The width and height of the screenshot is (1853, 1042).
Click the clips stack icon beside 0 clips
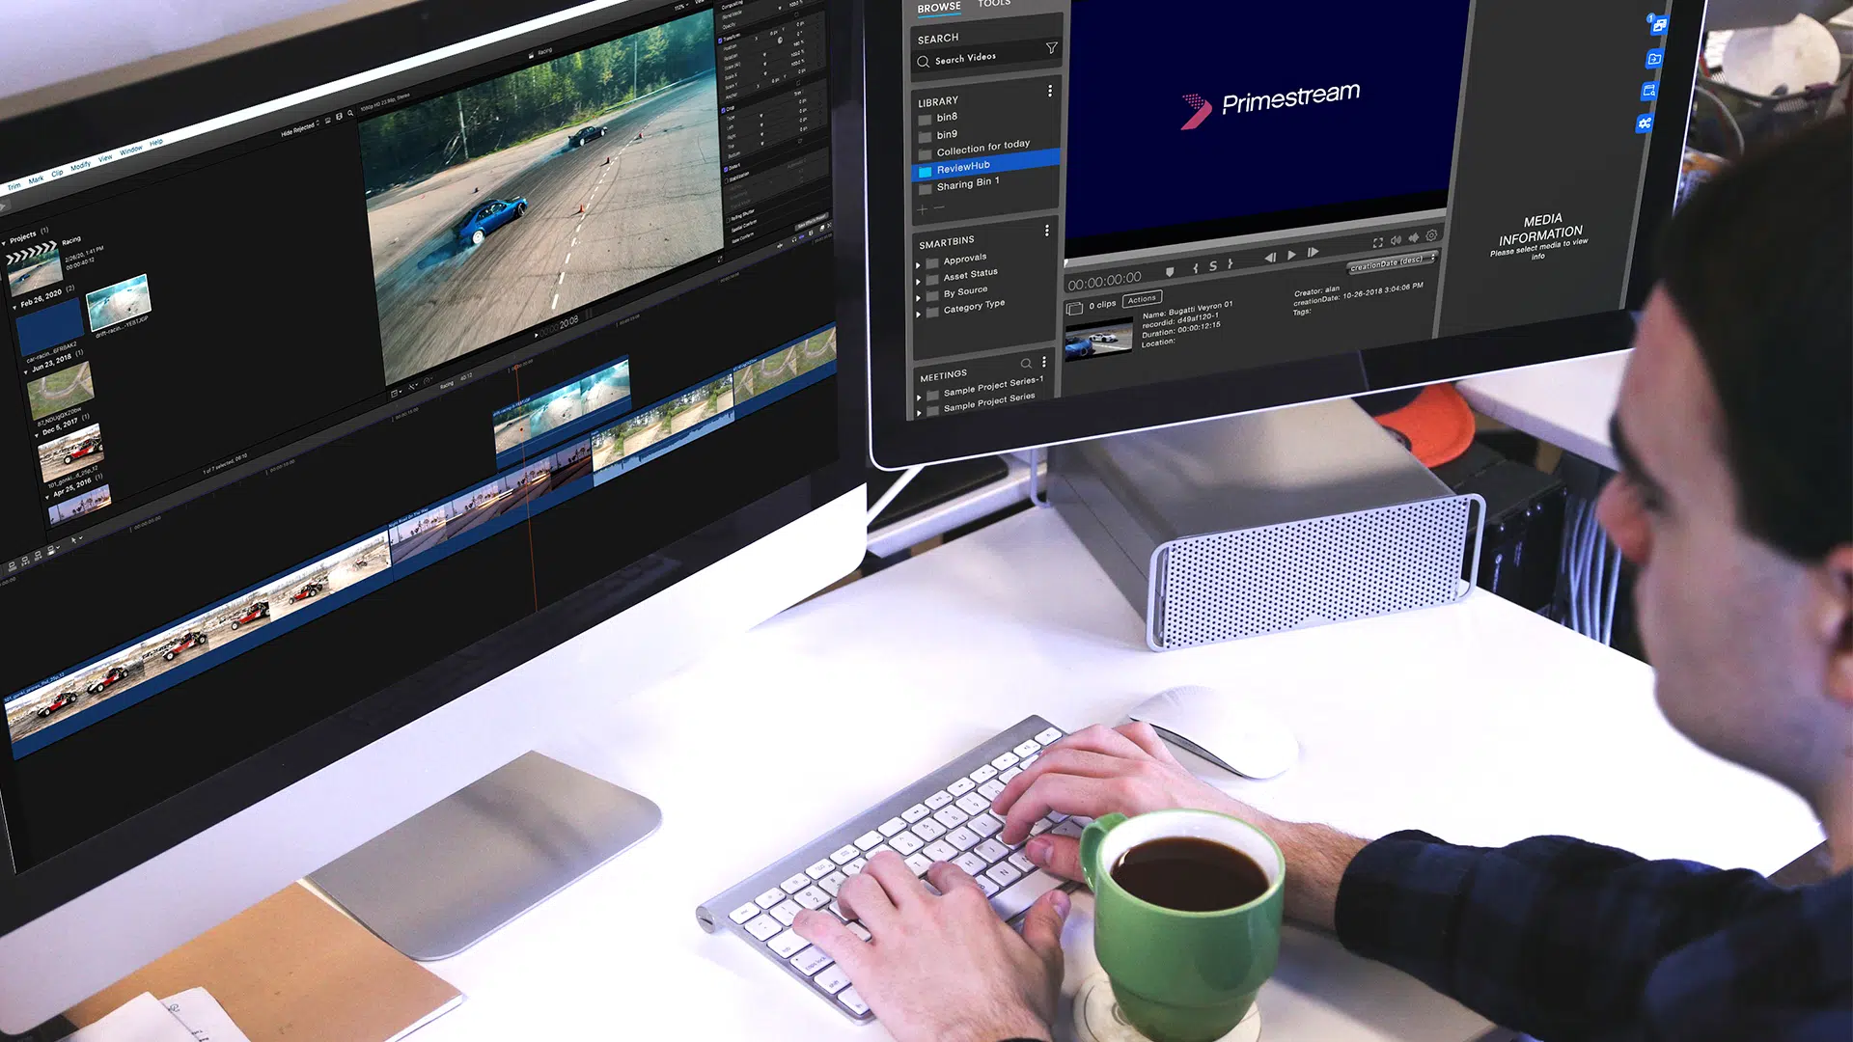(x=1074, y=309)
